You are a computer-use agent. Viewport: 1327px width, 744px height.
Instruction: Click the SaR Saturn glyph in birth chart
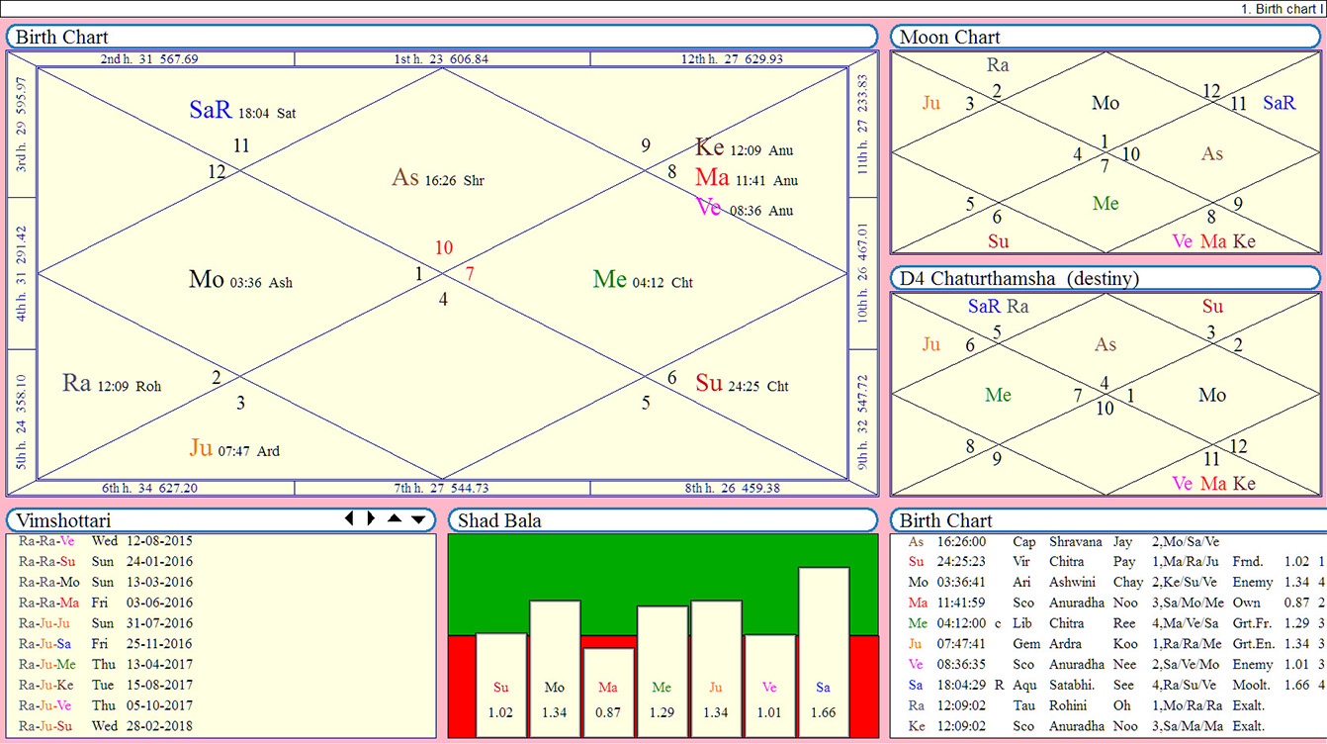(211, 110)
